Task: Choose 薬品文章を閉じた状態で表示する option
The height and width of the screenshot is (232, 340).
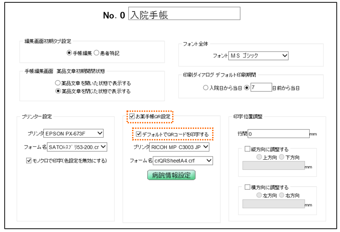Action: pos(58,91)
